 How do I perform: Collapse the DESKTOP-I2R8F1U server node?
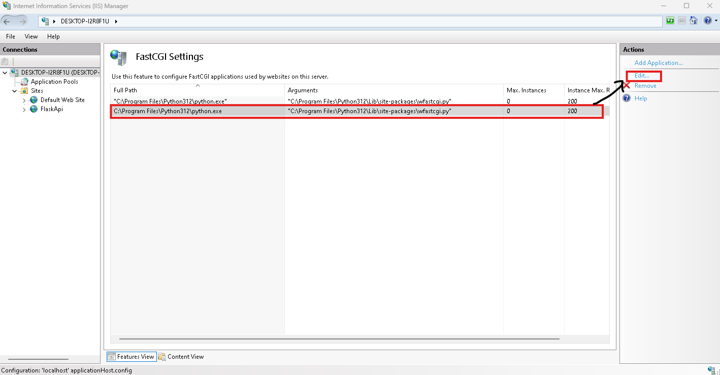tap(5, 73)
